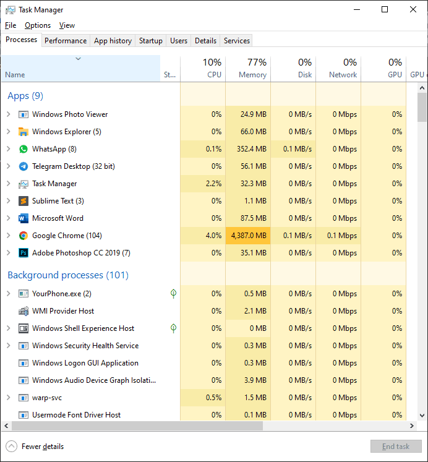Expand the Sublime Text (3) group
The height and width of the screenshot is (462, 428).
9,201
